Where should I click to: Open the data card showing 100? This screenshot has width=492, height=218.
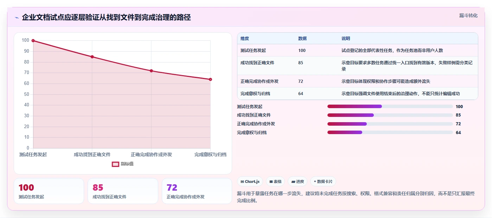coord(49,191)
